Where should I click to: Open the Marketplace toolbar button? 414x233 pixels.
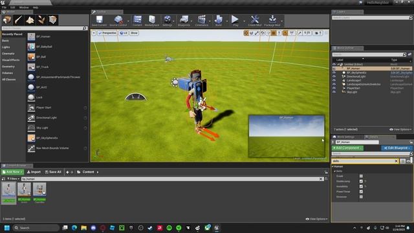[x=152, y=21]
